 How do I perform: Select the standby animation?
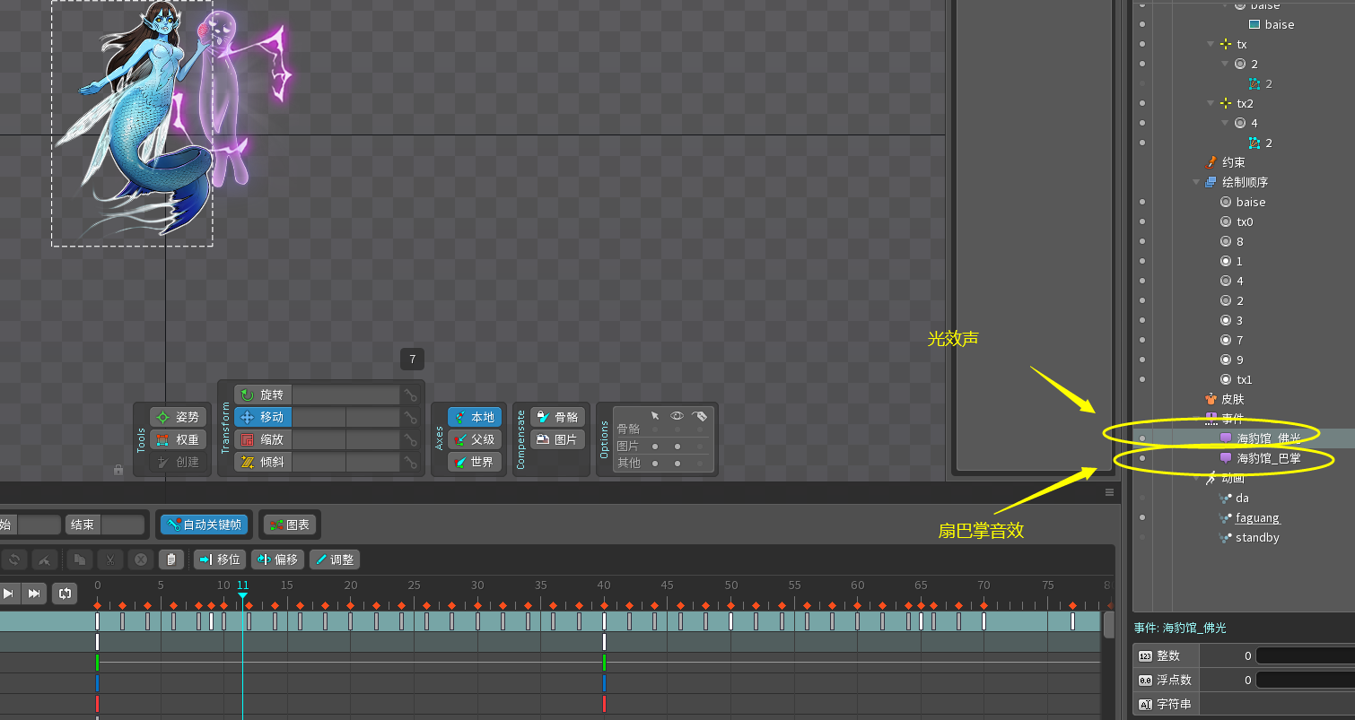[x=1257, y=537]
